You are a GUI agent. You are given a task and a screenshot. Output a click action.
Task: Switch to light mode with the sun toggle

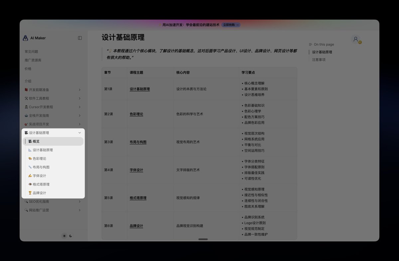coord(64,236)
